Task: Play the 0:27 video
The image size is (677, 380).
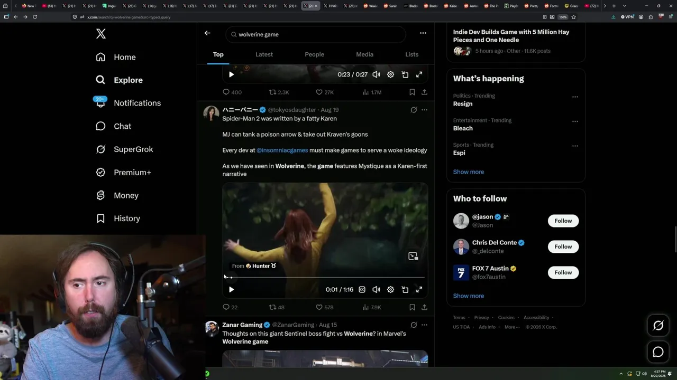Action: (x=231, y=74)
